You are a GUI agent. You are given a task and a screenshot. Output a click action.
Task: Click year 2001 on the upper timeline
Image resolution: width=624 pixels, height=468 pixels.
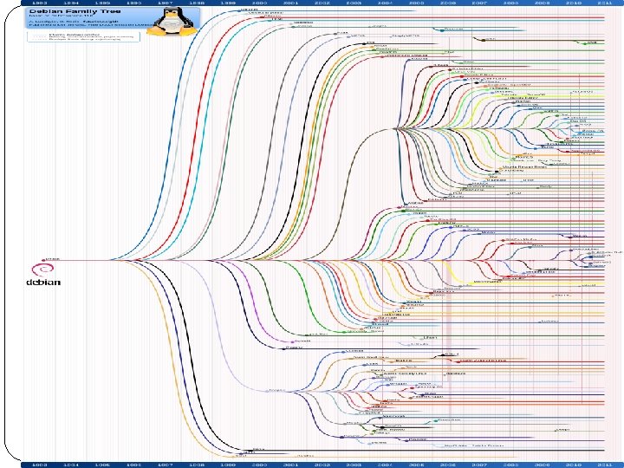[291, 3]
